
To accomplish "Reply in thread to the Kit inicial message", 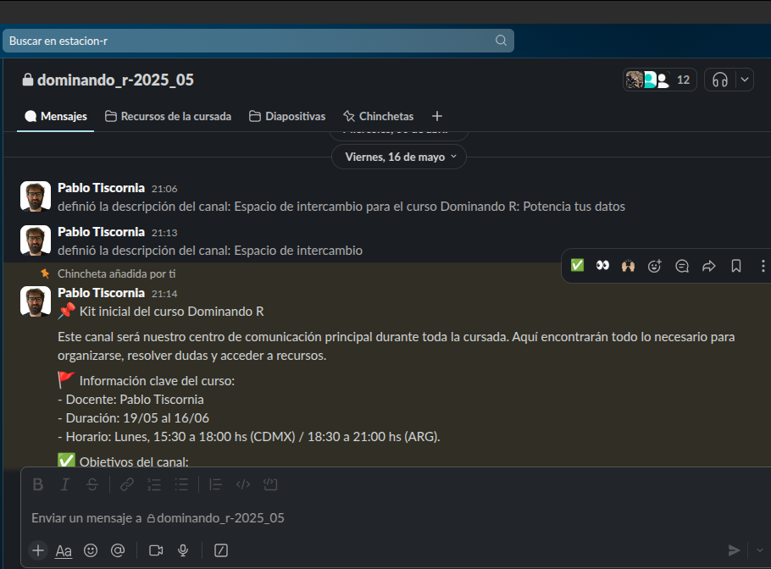I will tap(682, 266).
